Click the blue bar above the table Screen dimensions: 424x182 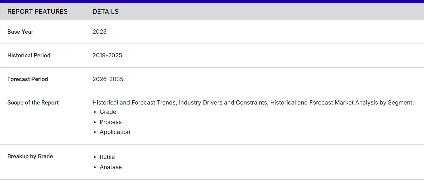pyautogui.click(x=212, y=2)
